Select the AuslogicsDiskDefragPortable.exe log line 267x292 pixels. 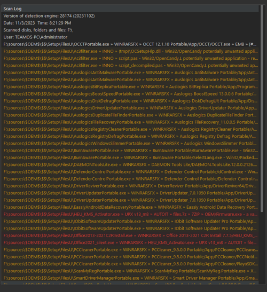click(130, 101)
